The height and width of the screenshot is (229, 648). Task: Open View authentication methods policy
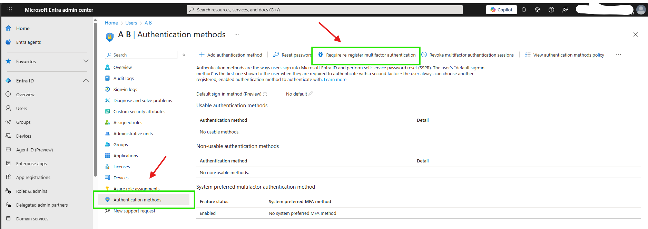(565, 55)
